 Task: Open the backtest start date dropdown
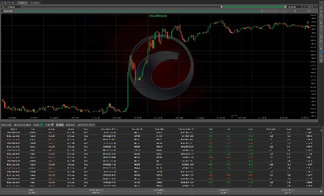13,7
